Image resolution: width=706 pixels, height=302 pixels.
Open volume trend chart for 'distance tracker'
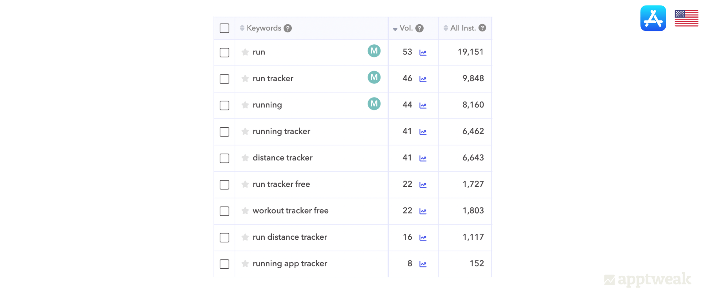(x=423, y=158)
